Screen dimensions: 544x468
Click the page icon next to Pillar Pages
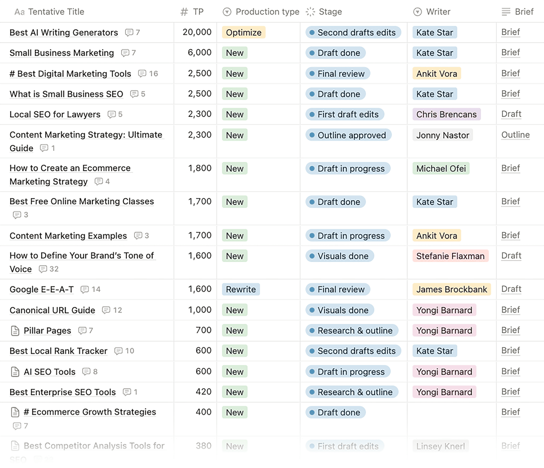tap(15, 330)
